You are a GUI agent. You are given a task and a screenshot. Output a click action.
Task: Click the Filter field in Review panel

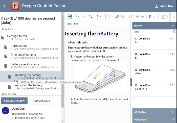pos(153,32)
